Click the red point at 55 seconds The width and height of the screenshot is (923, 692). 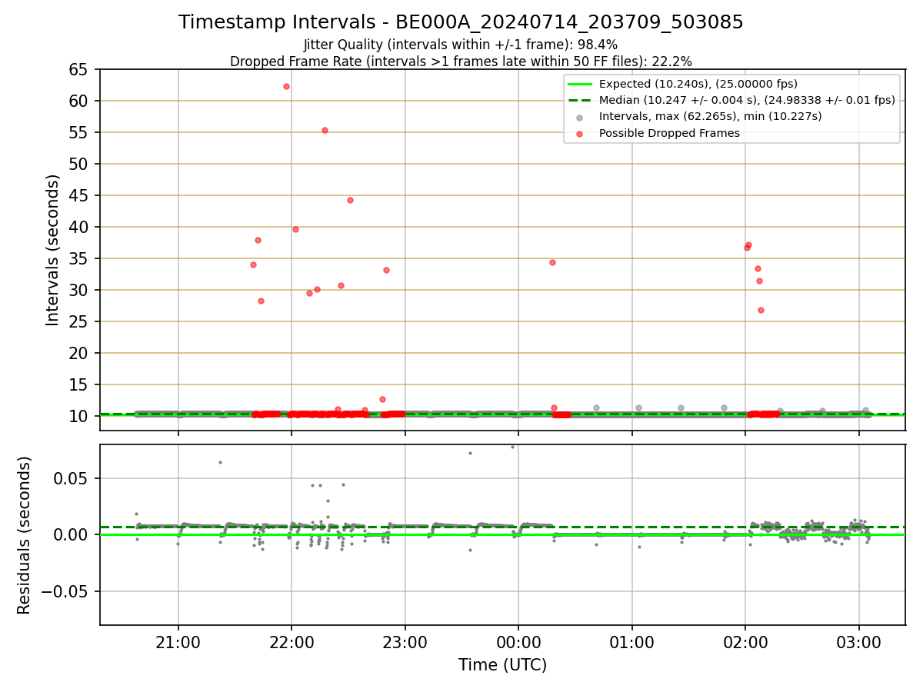pyautogui.click(x=325, y=130)
